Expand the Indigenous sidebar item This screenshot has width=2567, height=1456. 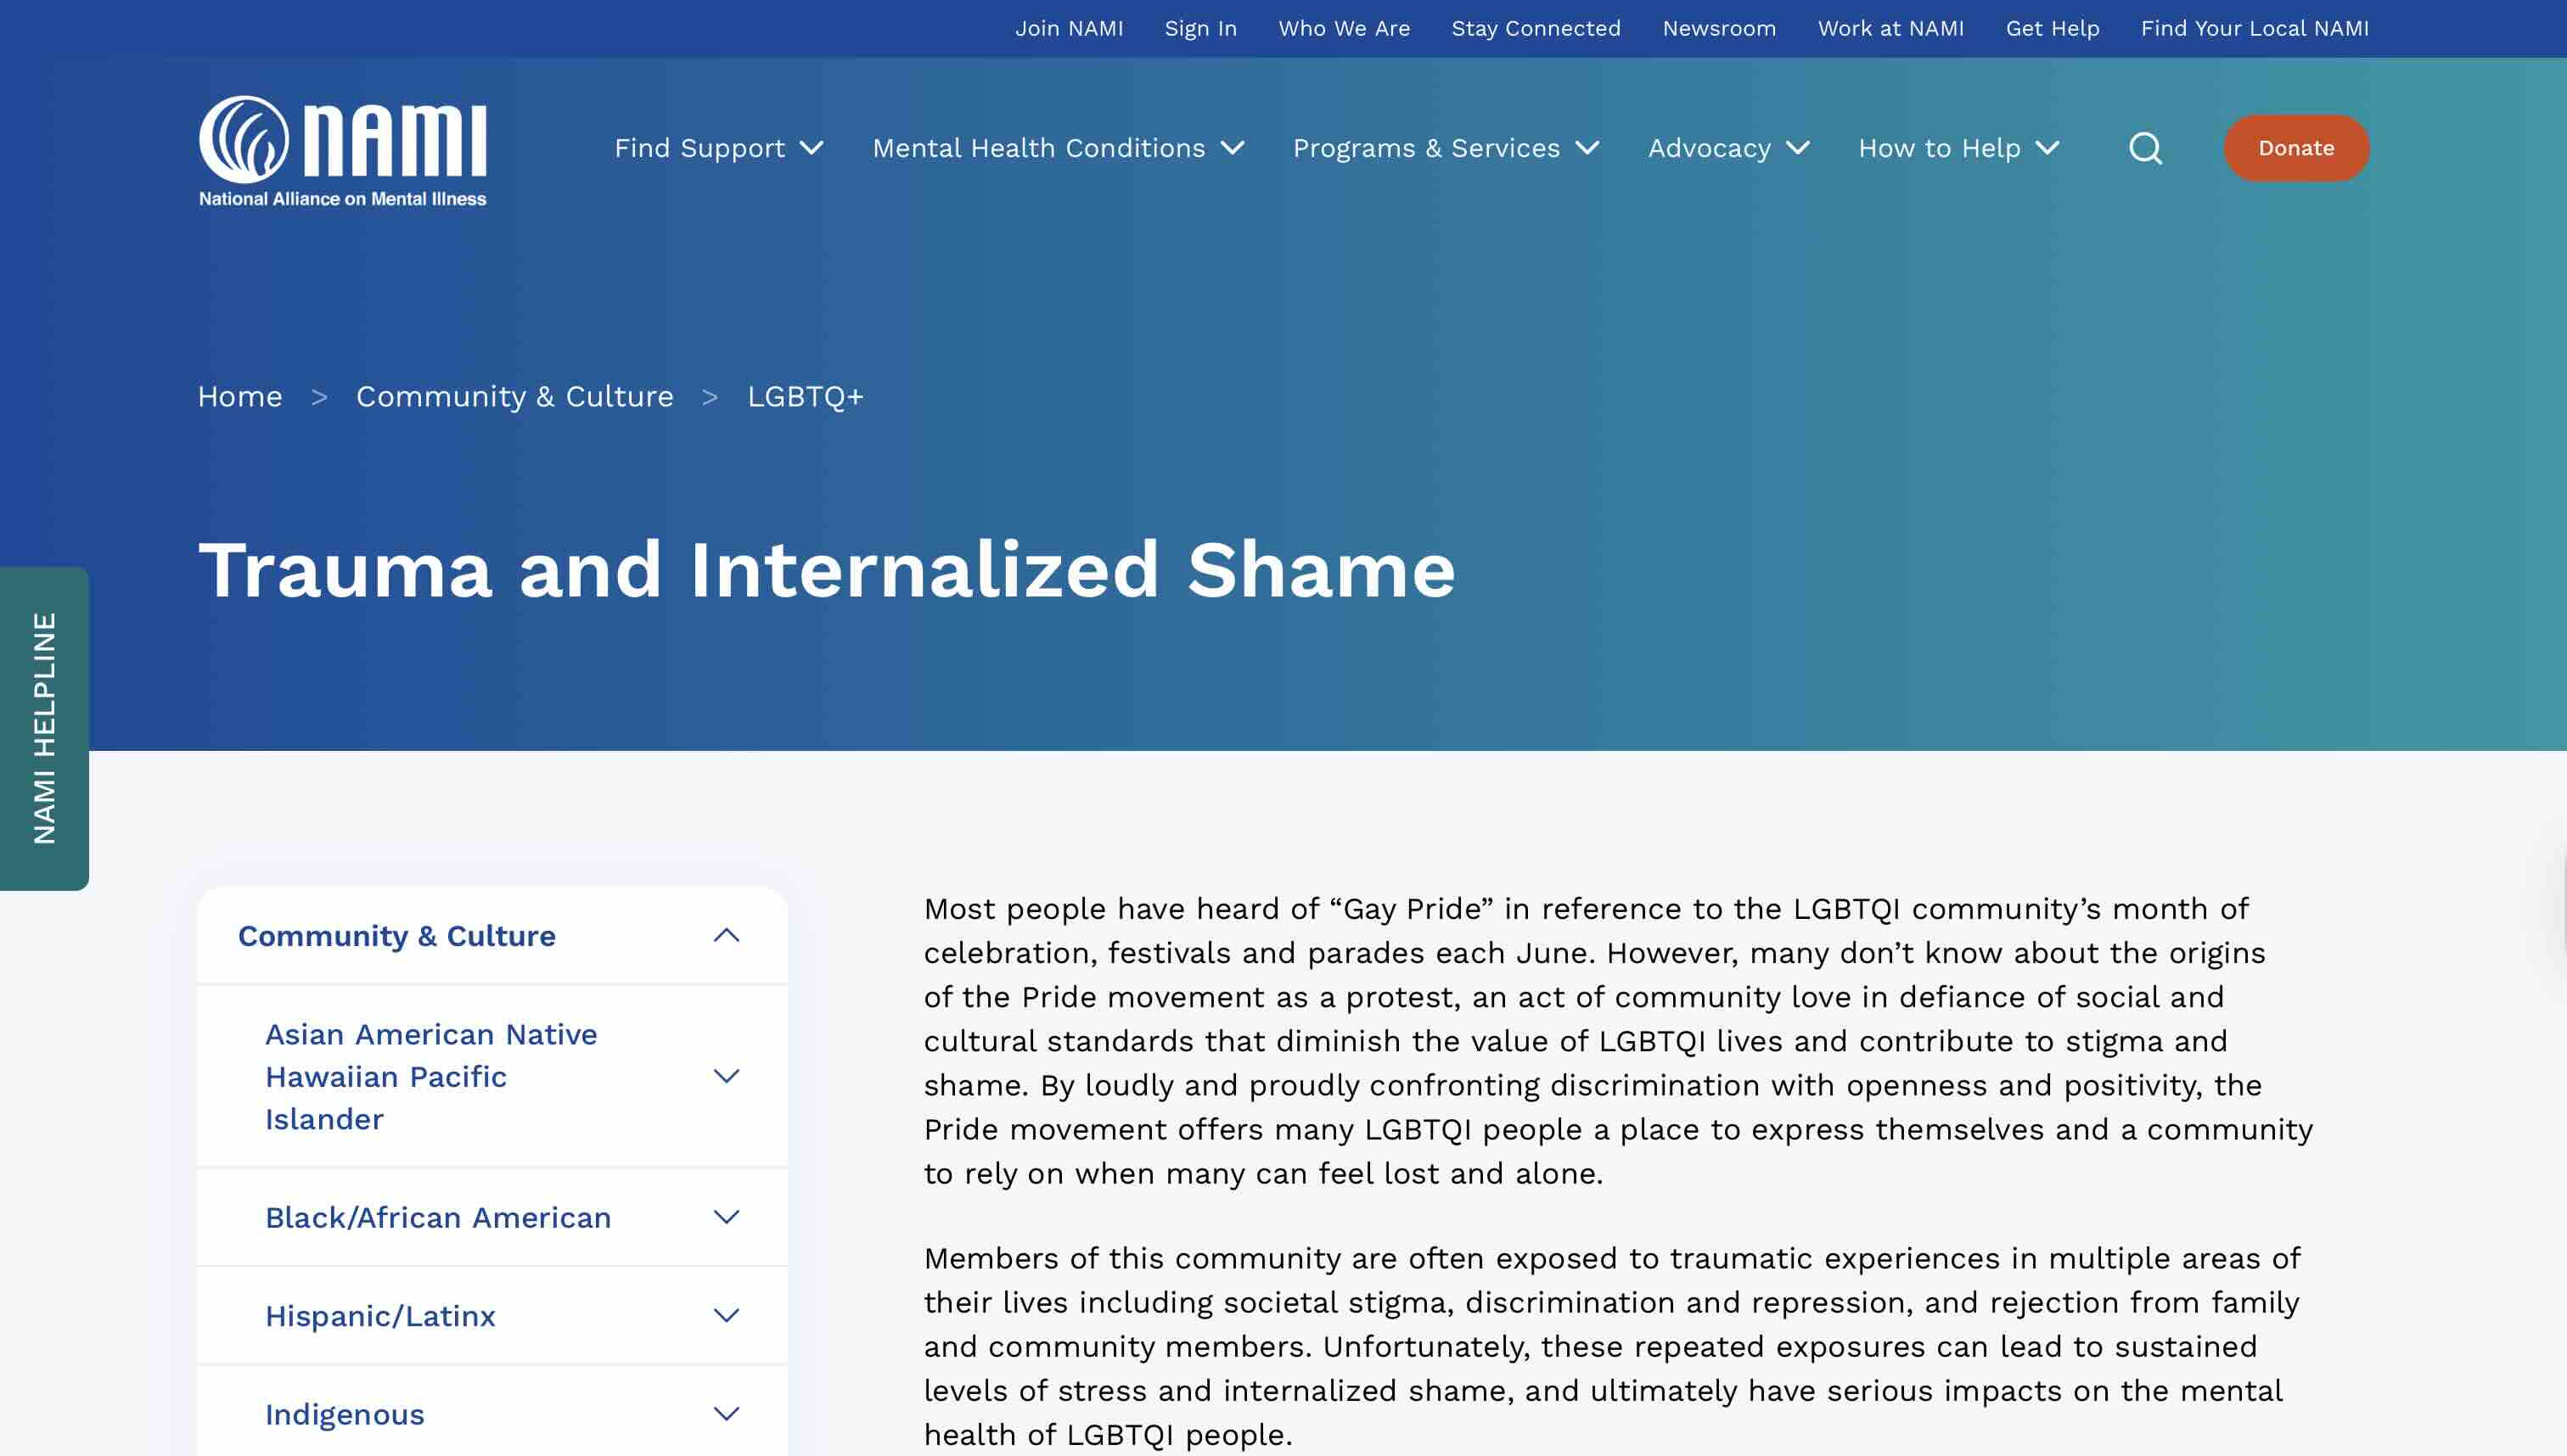(x=727, y=1413)
